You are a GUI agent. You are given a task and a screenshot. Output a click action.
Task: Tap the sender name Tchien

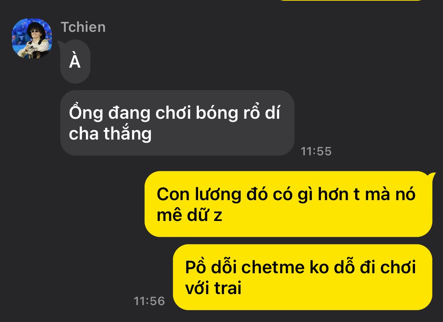[x=83, y=27]
